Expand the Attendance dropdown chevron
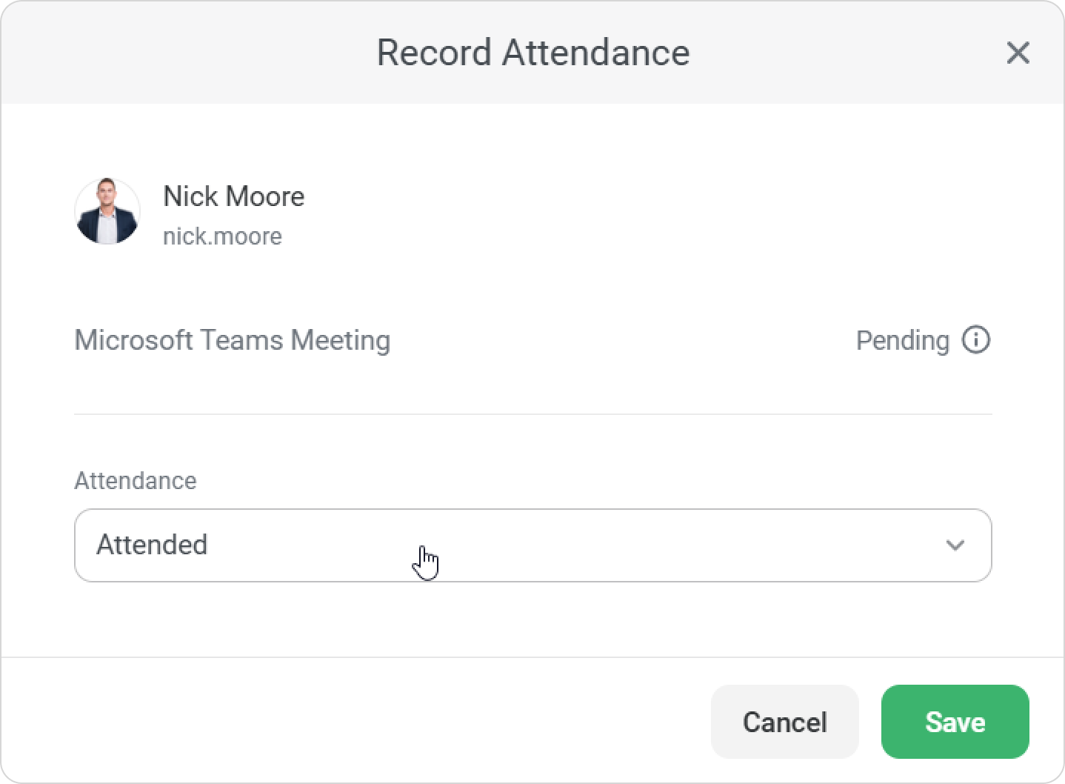 point(955,545)
